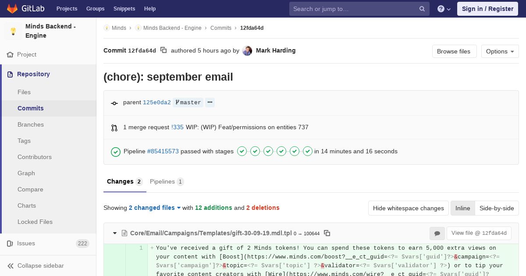
Task: Click Hide whitespace changes button
Action: (409, 208)
